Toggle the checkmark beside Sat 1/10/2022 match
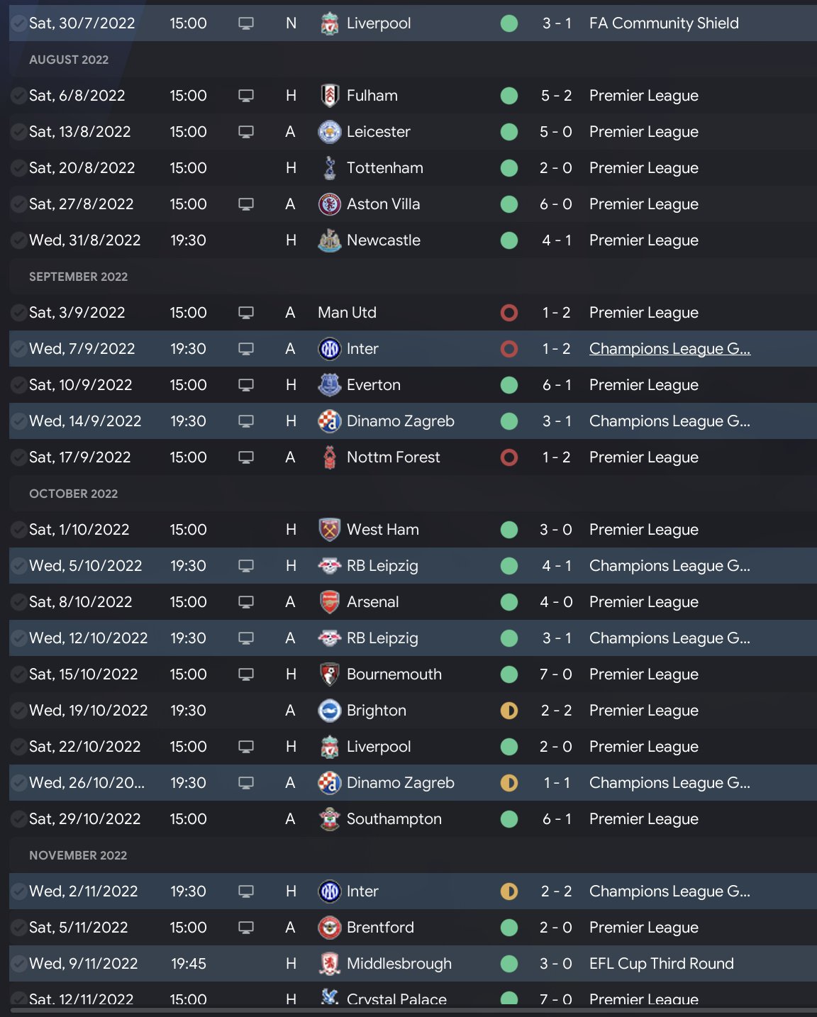 coord(18,530)
